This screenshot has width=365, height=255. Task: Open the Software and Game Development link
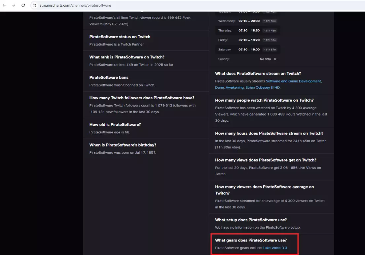pyautogui.click(x=294, y=81)
